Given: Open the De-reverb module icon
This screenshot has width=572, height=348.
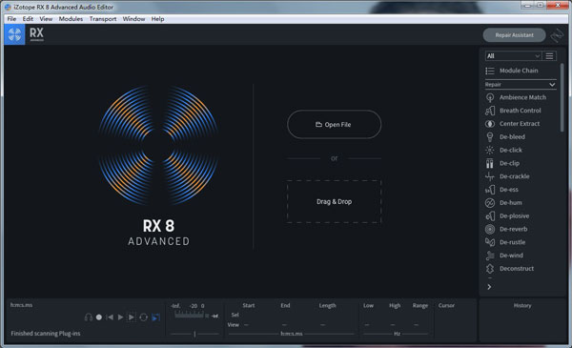Looking at the screenshot, I should 490,229.
